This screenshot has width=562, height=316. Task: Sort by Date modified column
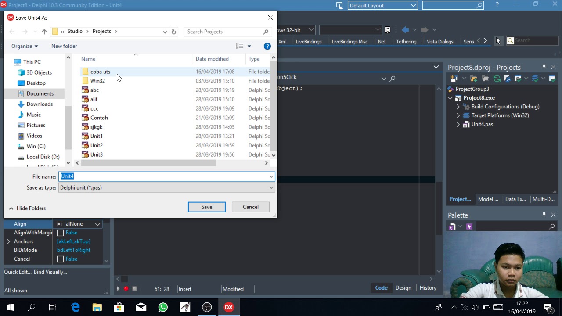[x=212, y=59]
